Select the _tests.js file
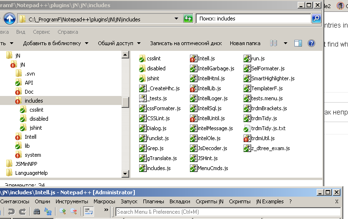 point(153,98)
